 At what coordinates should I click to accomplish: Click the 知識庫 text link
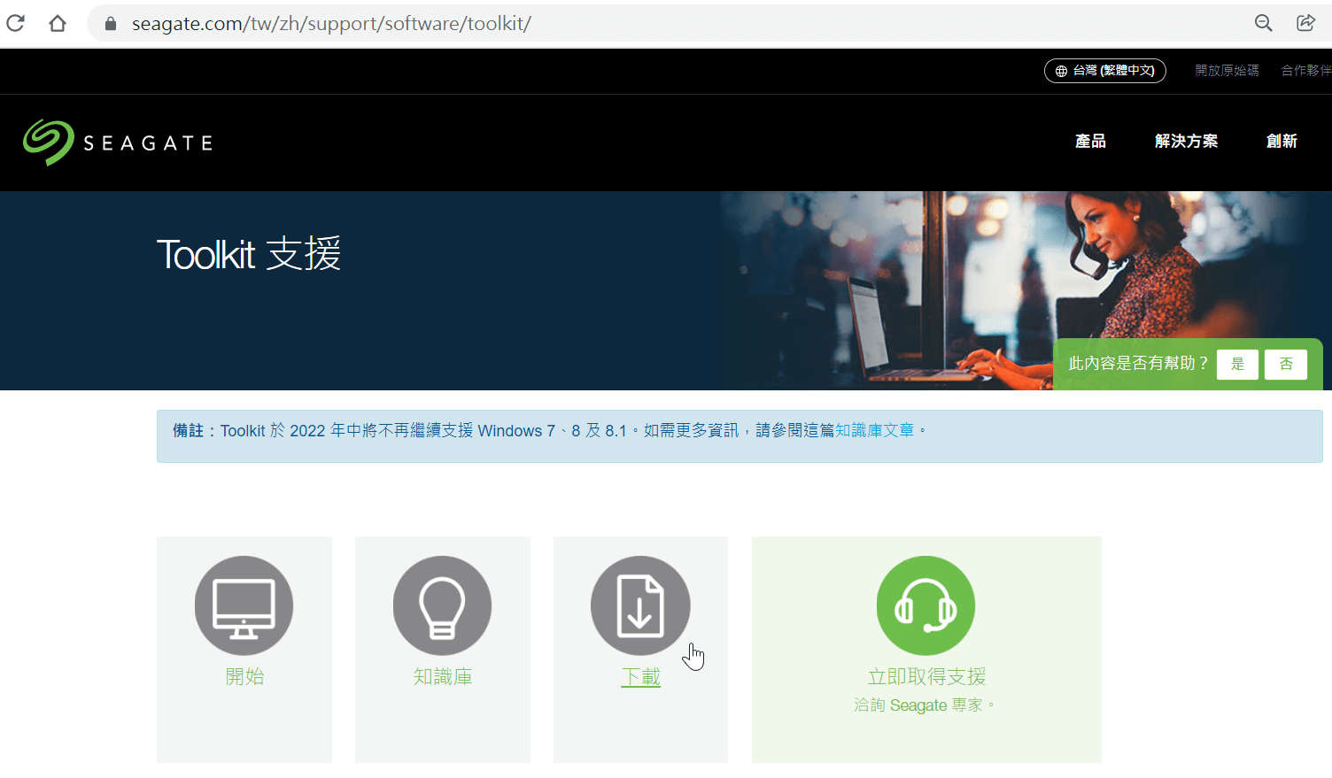tap(443, 677)
